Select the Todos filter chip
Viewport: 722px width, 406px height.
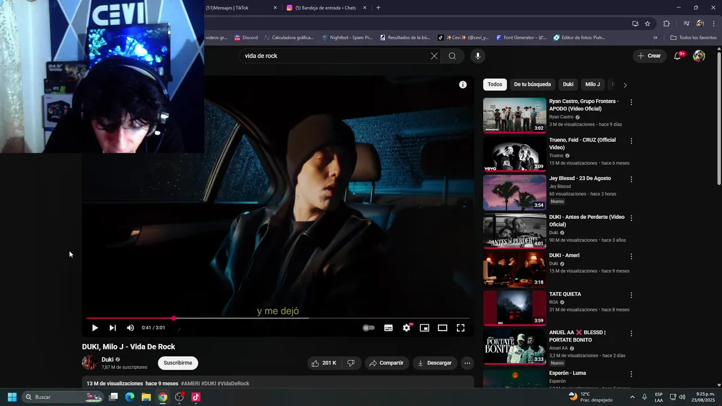[x=495, y=85]
